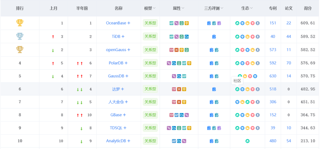This screenshot has height=149, width=320.
Task: Open the AnalyticDB + database link
Action: 118,141
